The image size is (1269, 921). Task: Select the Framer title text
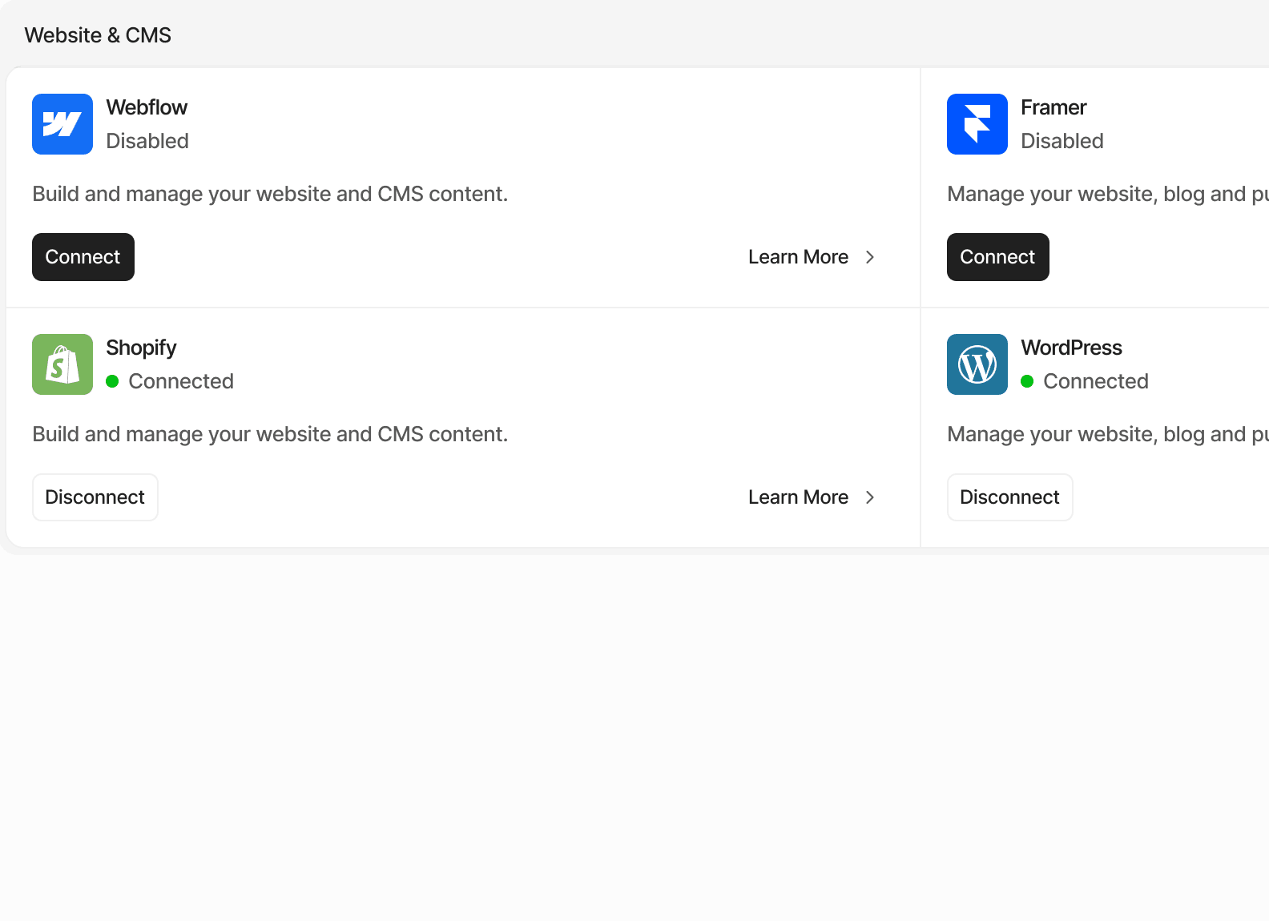pyautogui.click(x=1053, y=107)
